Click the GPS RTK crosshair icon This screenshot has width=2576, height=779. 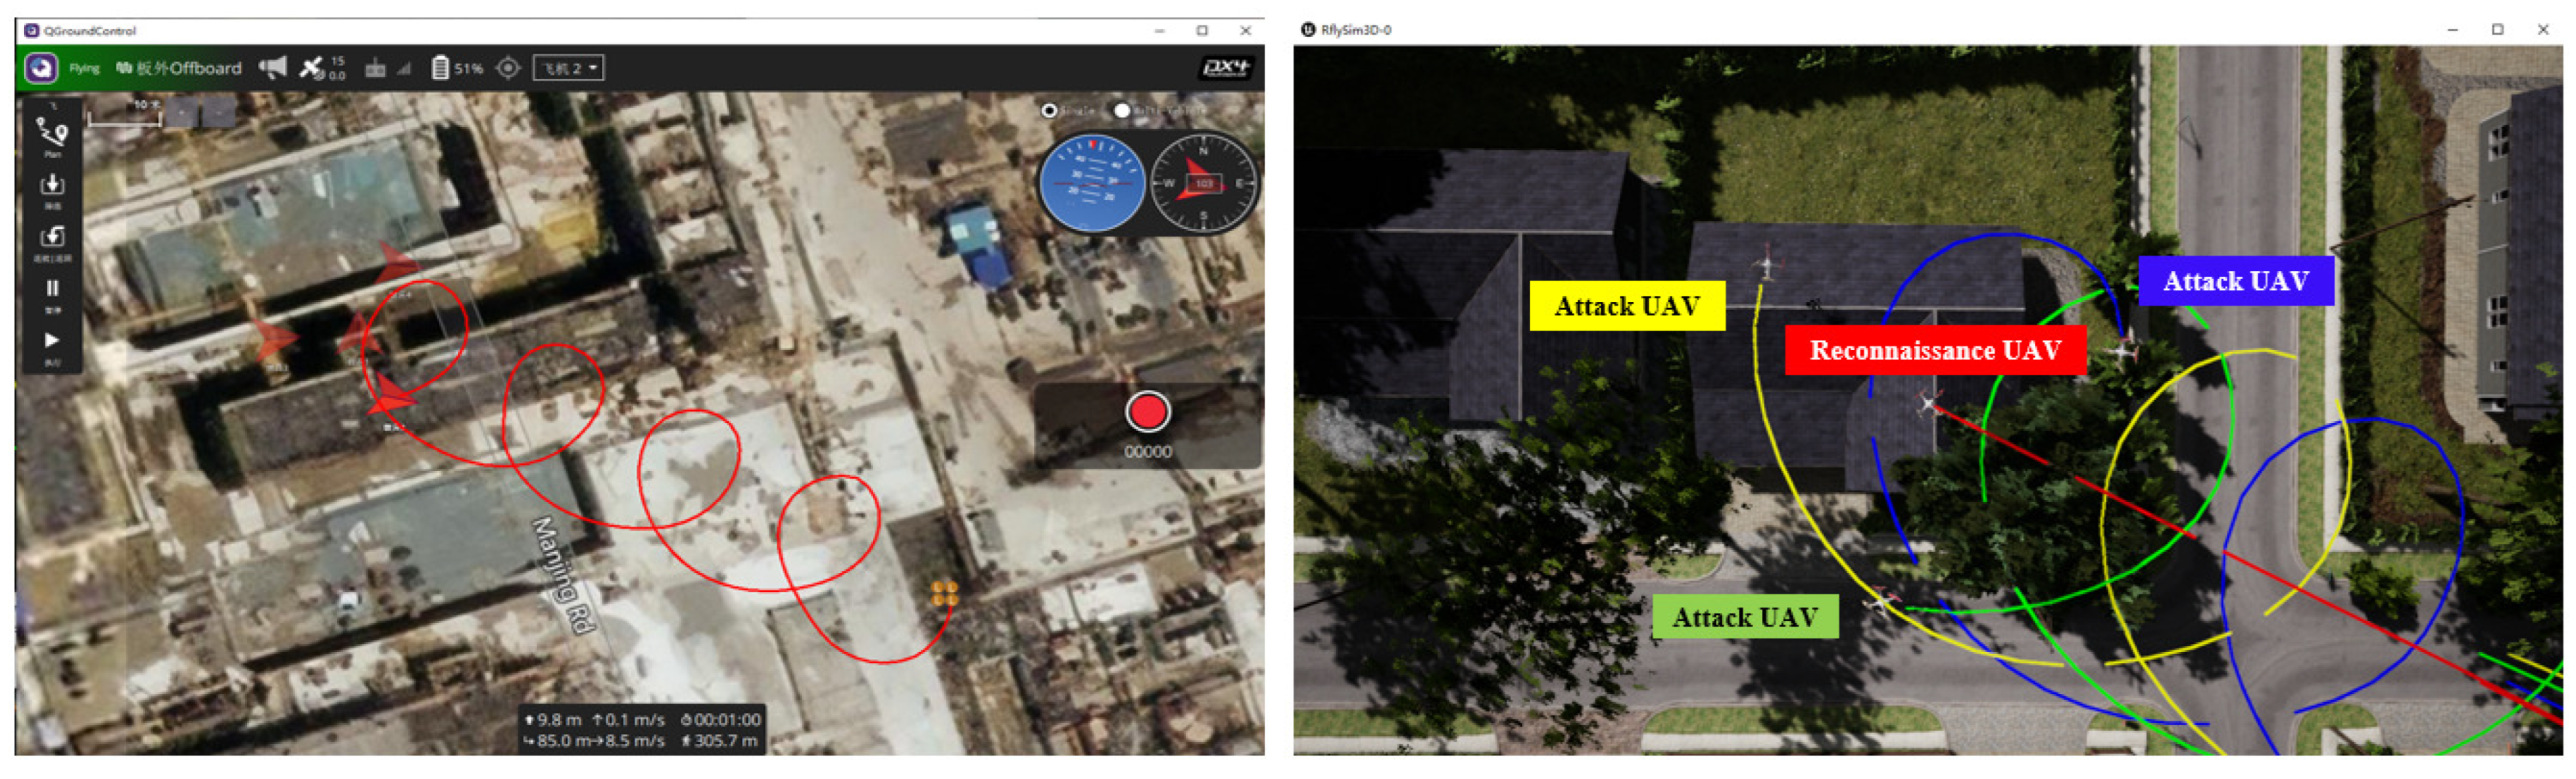coord(508,68)
